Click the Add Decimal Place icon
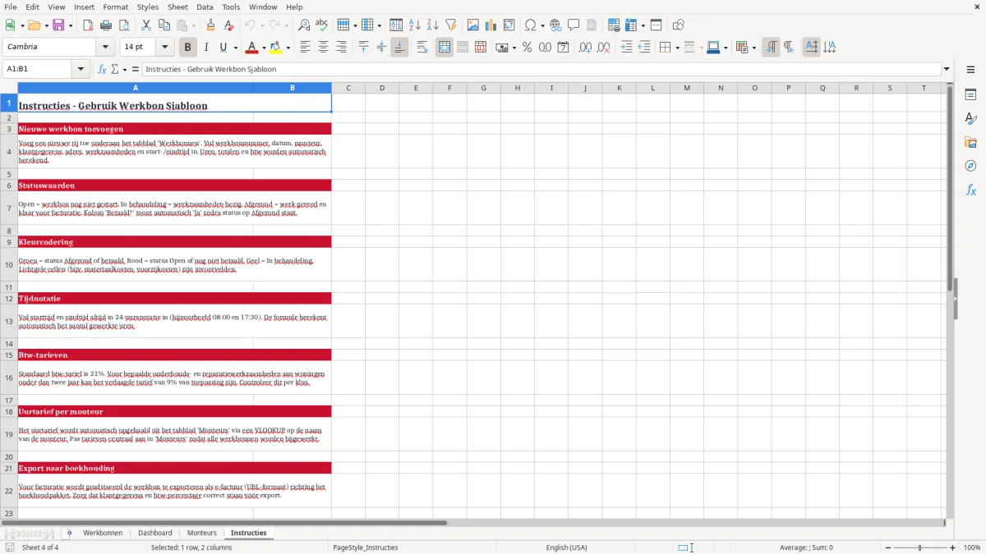 pyautogui.click(x=586, y=48)
